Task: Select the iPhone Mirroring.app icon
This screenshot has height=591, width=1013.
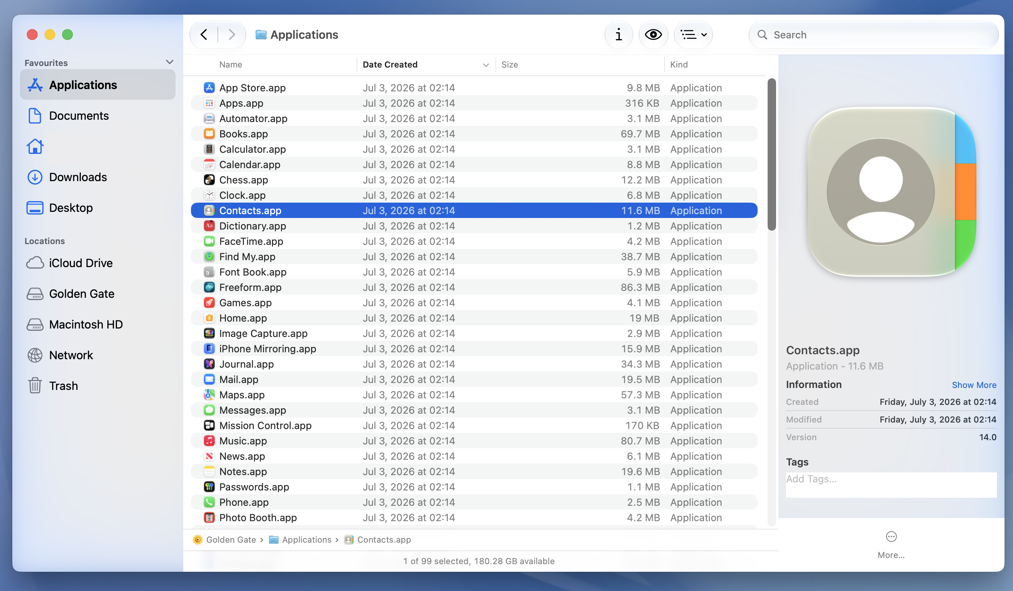Action: click(x=209, y=349)
